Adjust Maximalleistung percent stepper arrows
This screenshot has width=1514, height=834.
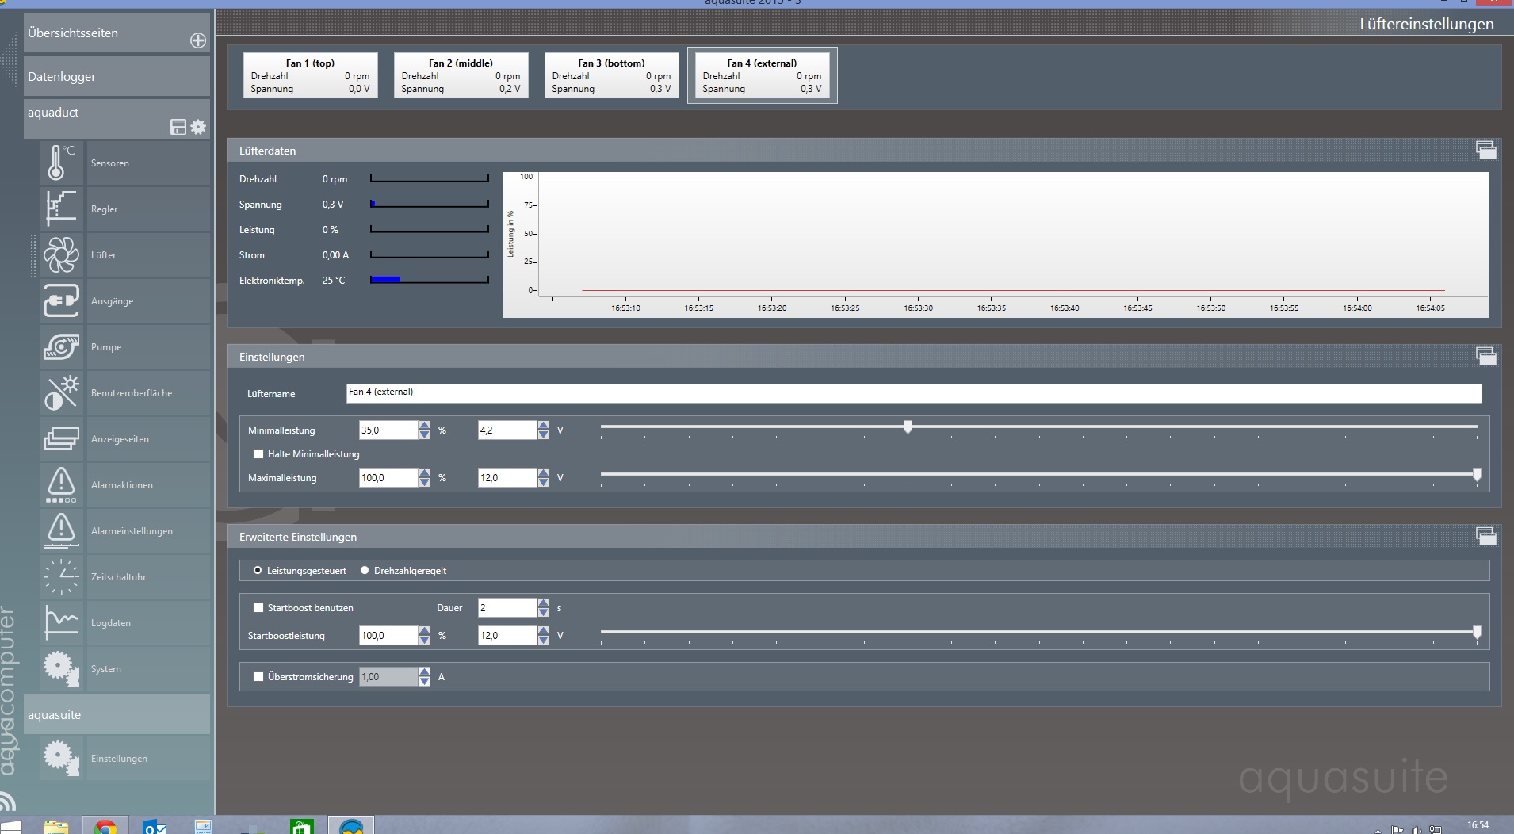point(424,477)
